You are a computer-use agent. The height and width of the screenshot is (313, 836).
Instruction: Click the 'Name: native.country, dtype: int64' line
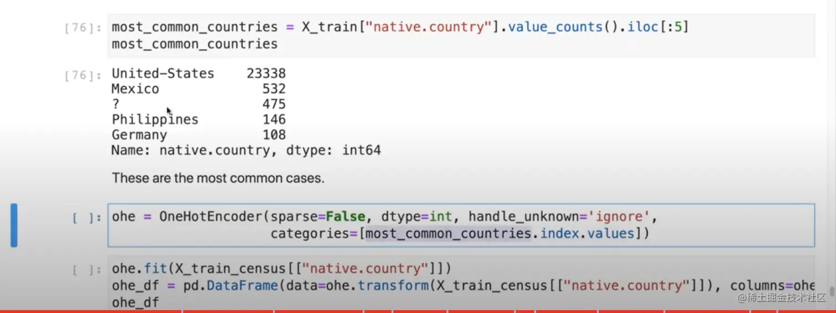(x=246, y=150)
